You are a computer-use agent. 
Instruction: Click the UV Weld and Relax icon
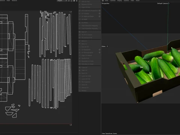[x=80, y=16]
